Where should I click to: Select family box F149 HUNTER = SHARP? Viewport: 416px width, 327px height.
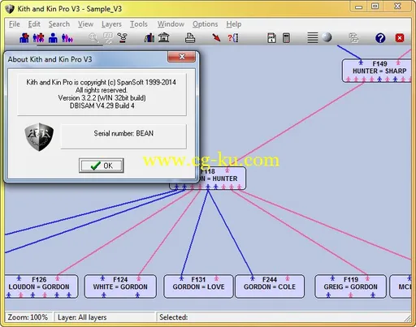(x=377, y=71)
